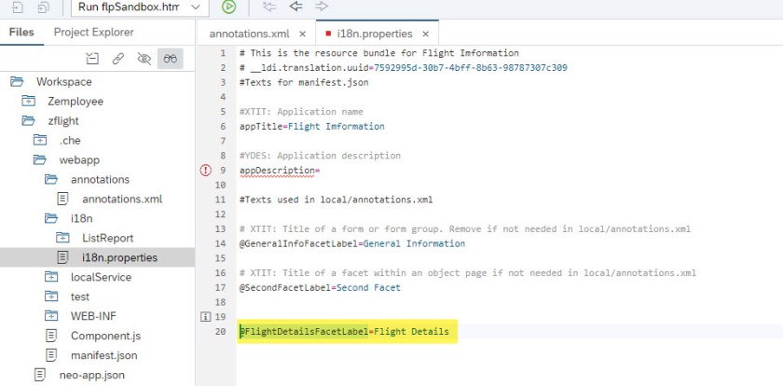
Task: Click the info marker icon on line 19
Action: [205, 317]
